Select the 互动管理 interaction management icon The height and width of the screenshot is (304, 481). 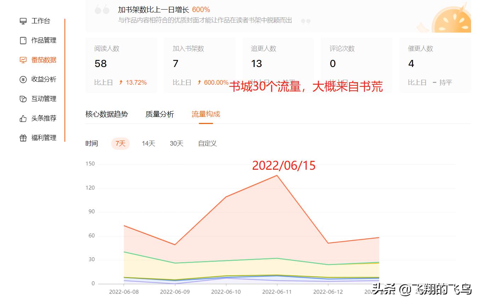click(x=23, y=98)
